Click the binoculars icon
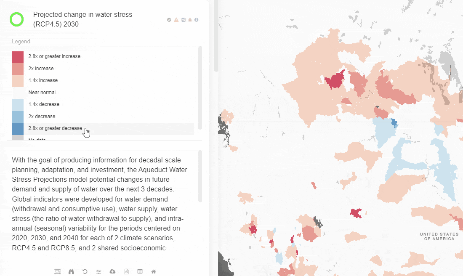 71,272
